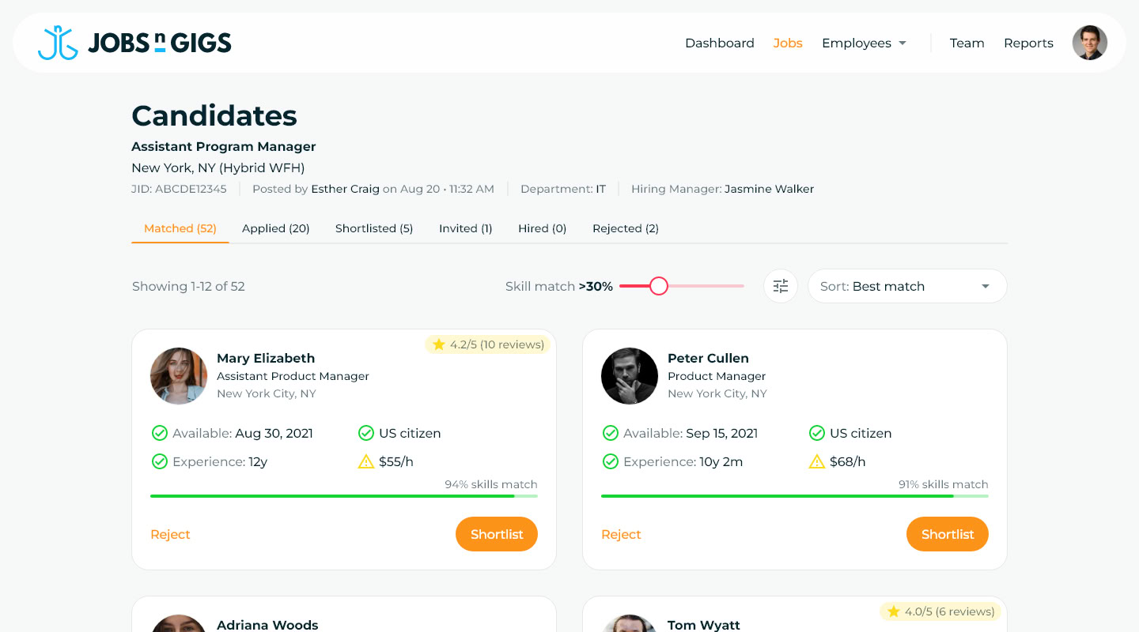Switch to the Shortlisted (5) tab
Screen dimensions: 1139x632
click(x=374, y=228)
